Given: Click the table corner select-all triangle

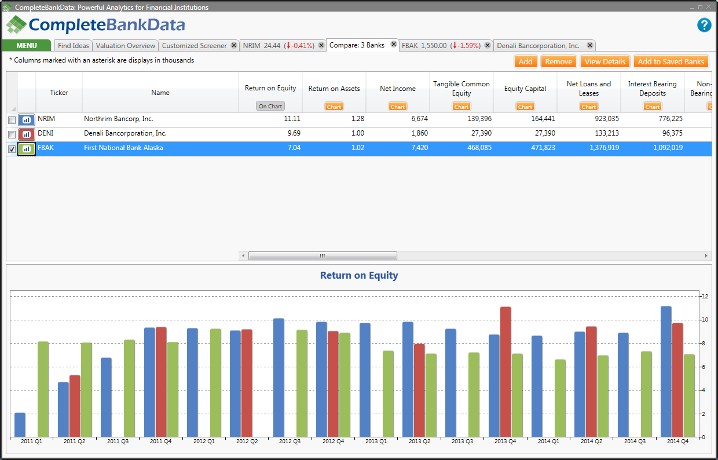Looking at the screenshot, I should coord(13,108).
